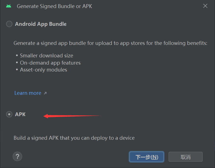The image size is (215, 168).
Task: Click the Build a signed APK description text
Action: [74, 138]
